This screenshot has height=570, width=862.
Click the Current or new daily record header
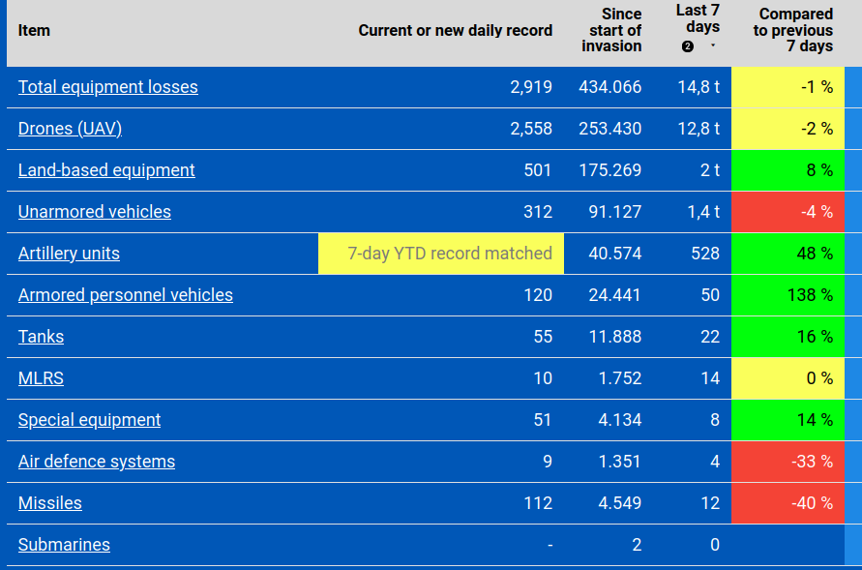tap(456, 30)
